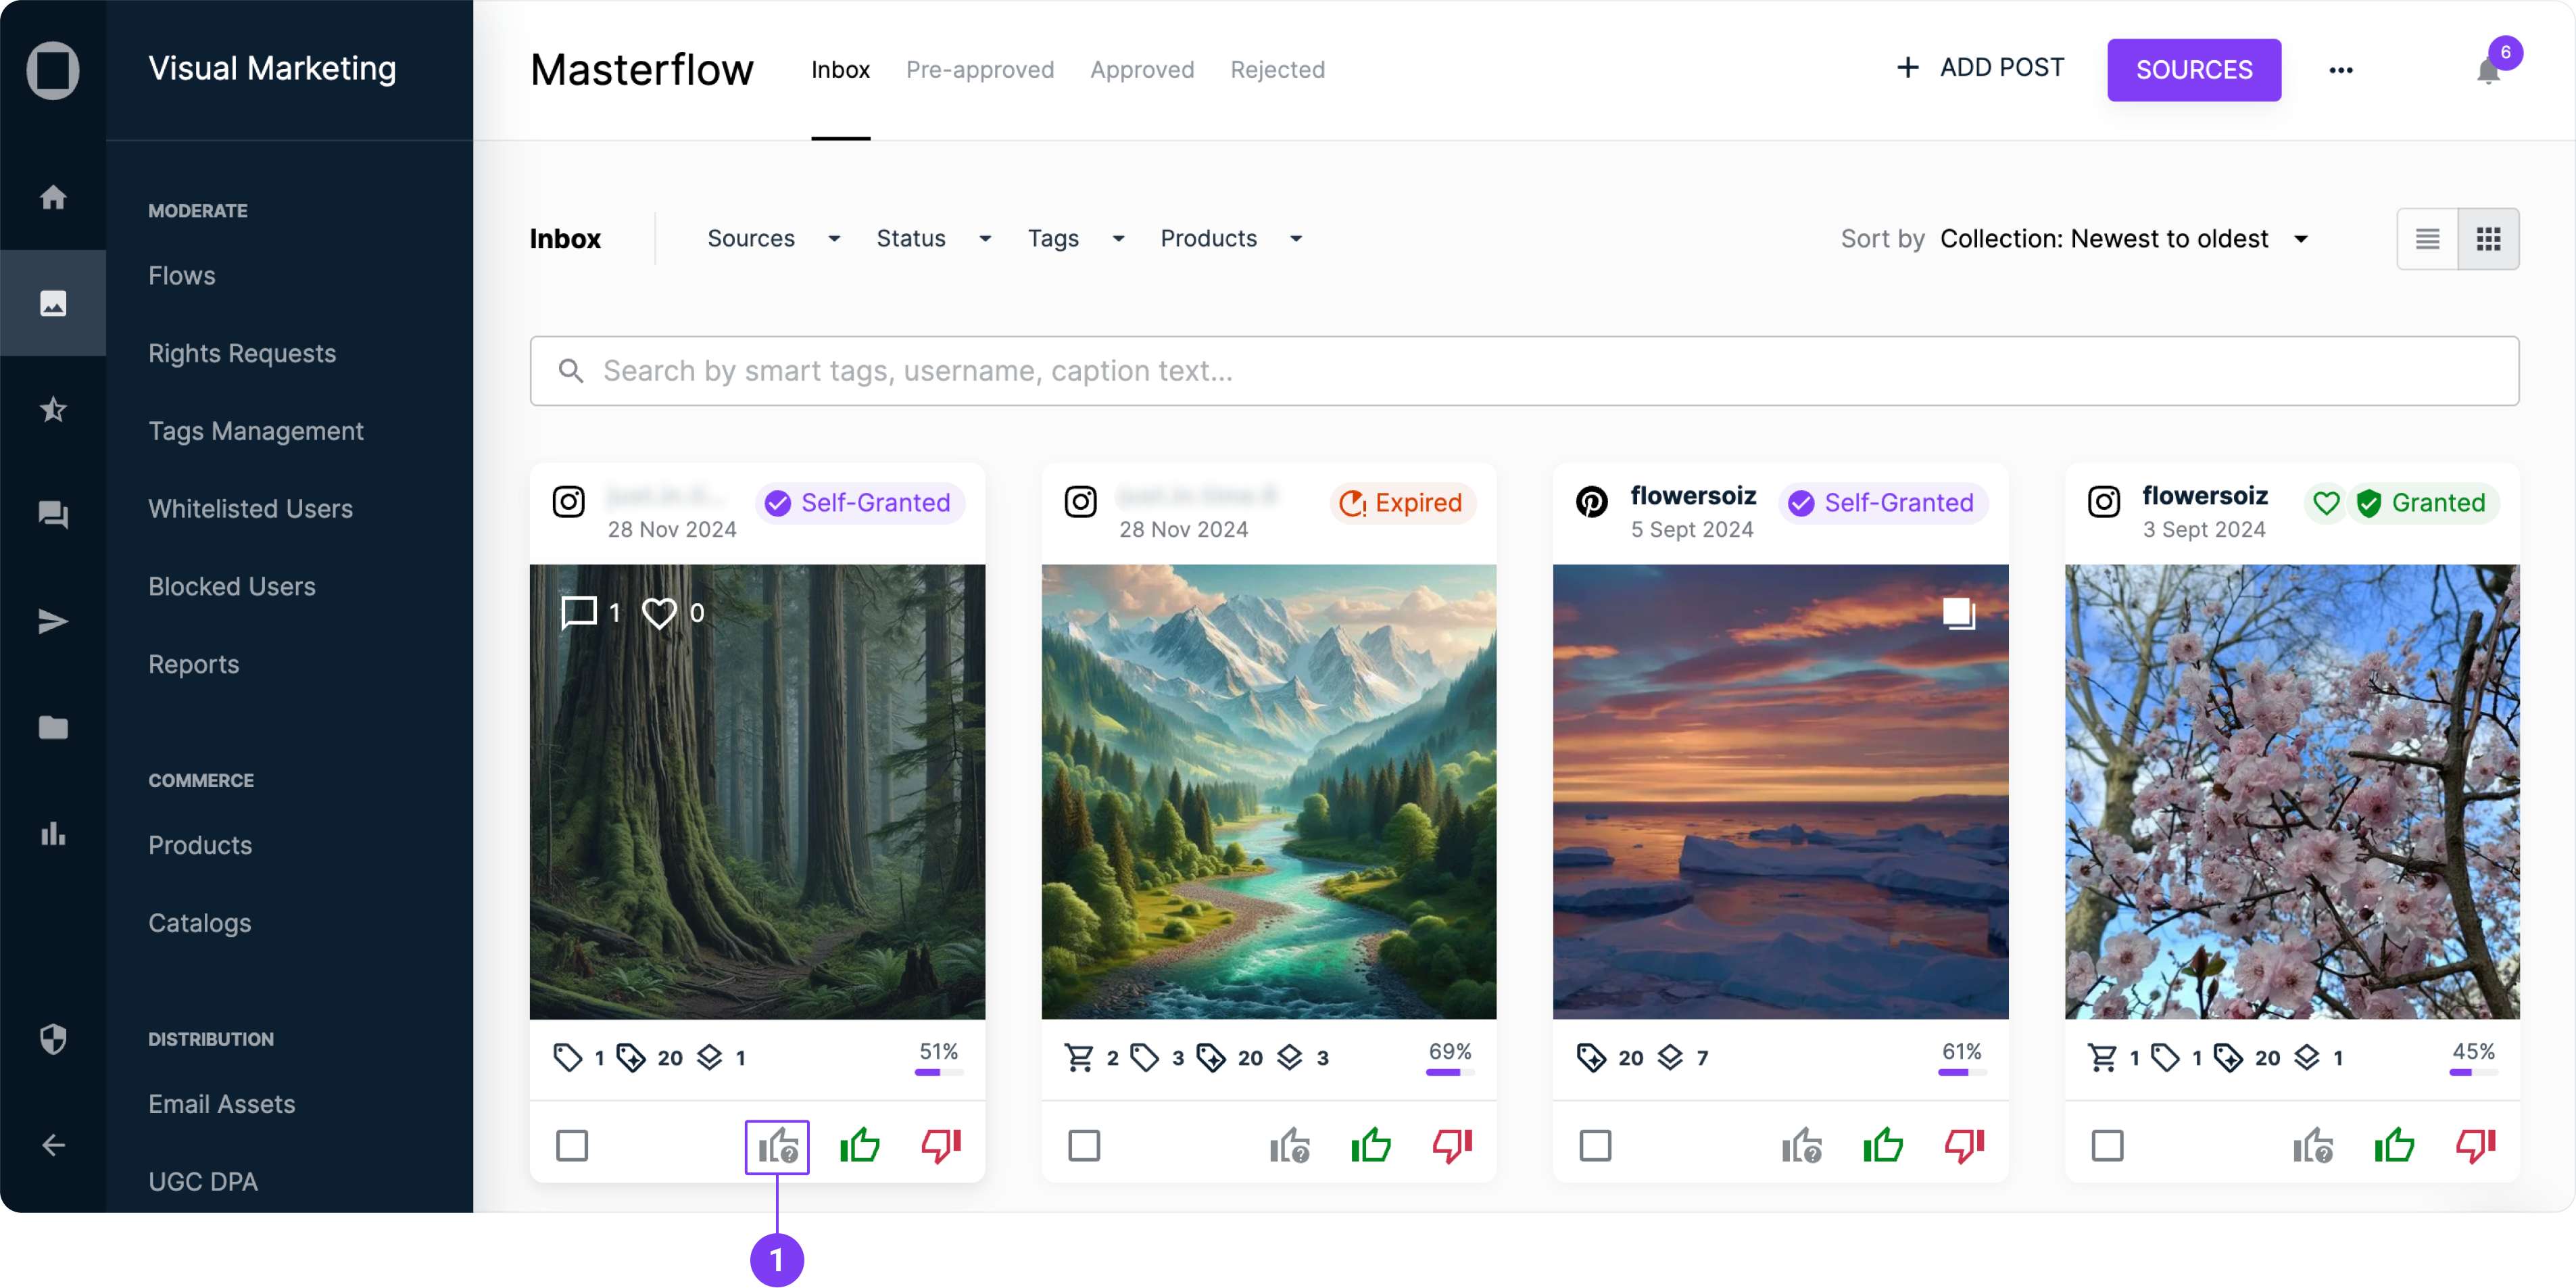This screenshot has width=2576, height=1288.
Task: Open the star icon in the left rail
Action: pos(53,409)
